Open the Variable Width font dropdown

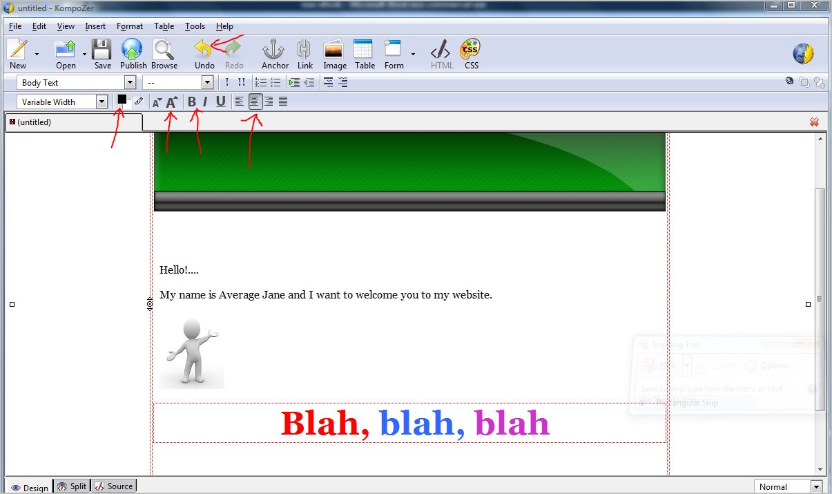[102, 102]
